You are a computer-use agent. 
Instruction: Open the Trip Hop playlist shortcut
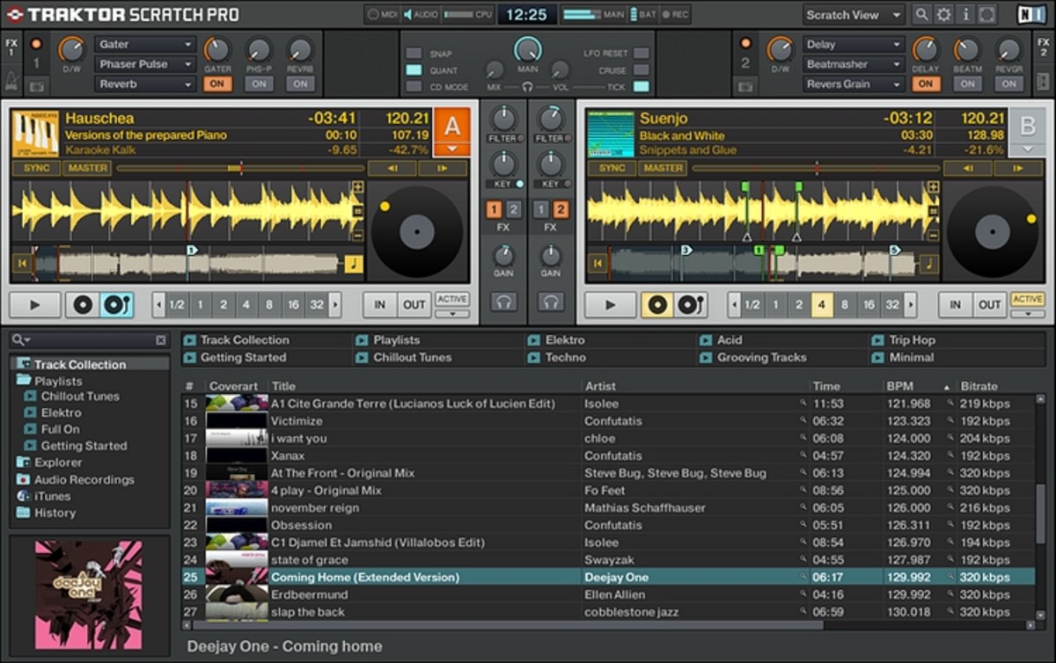point(912,340)
